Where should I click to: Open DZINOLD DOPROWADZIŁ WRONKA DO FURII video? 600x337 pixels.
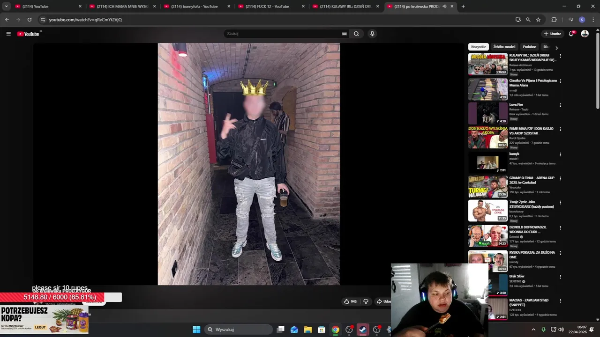pos(528,229)
